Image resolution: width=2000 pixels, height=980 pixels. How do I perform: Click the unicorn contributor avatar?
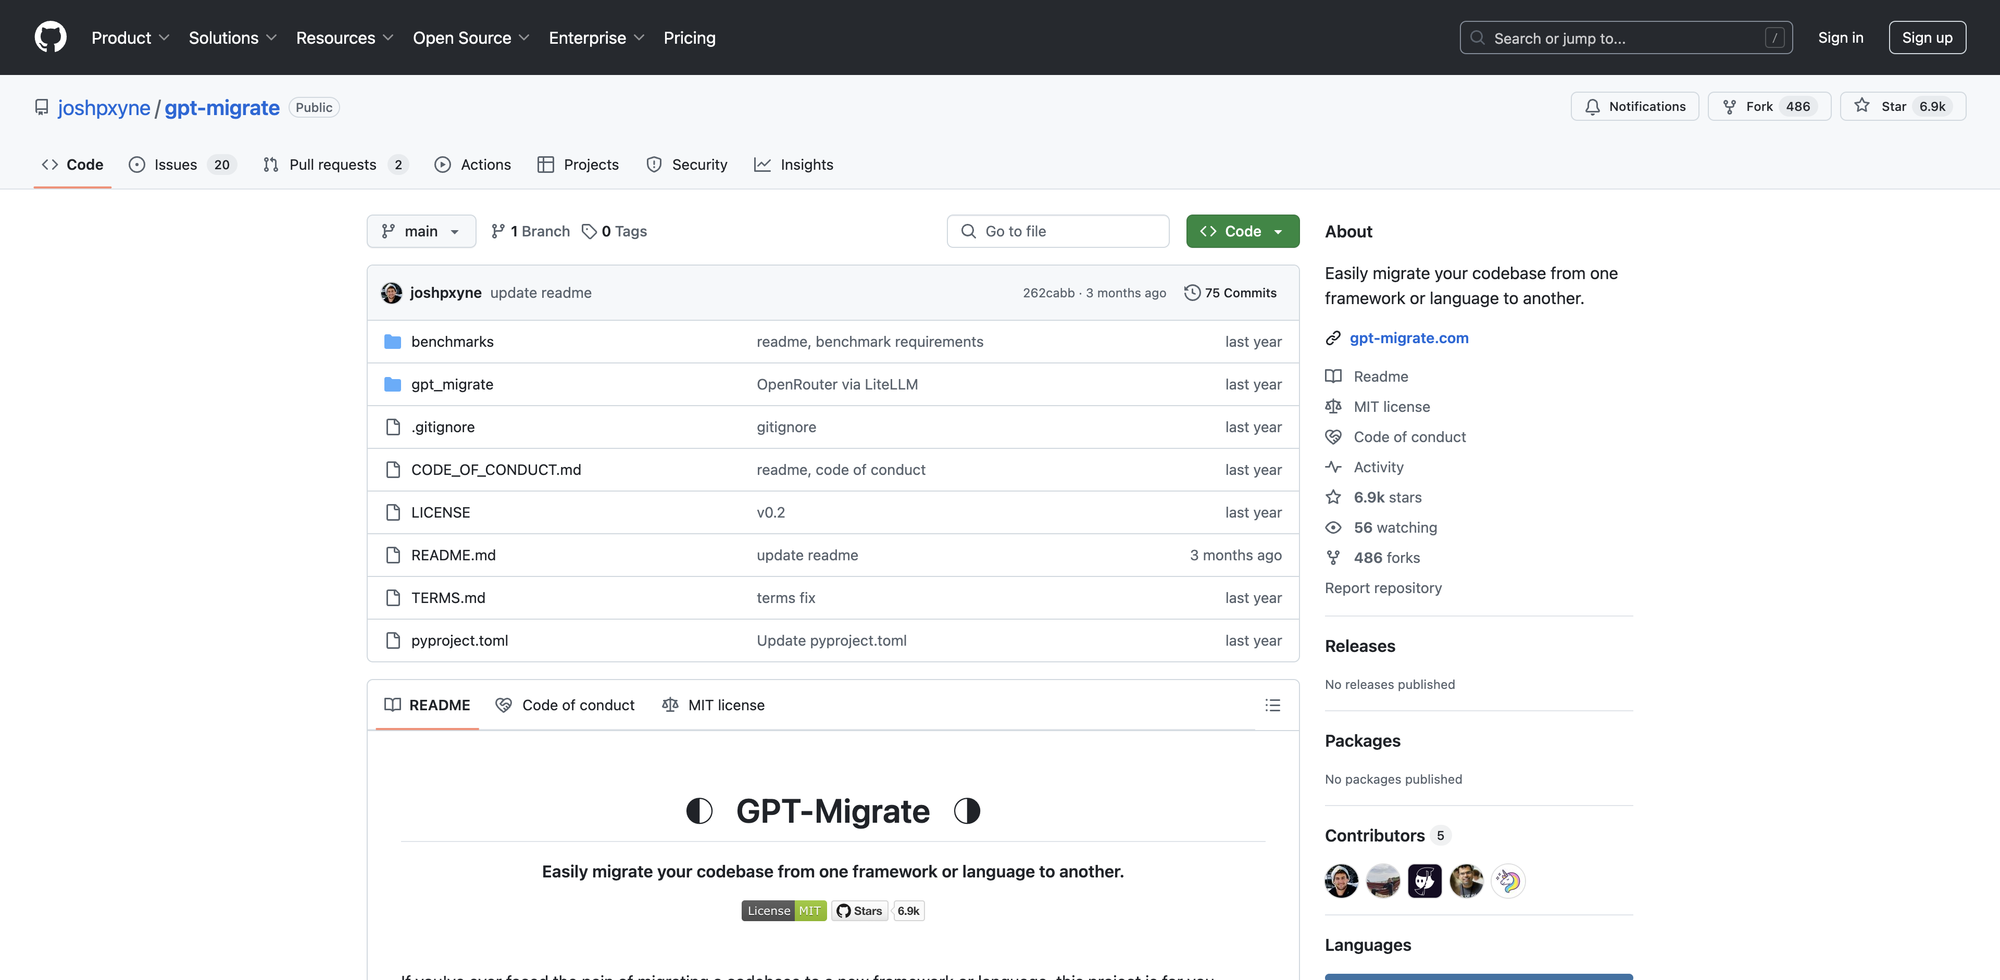(1508, 881)
